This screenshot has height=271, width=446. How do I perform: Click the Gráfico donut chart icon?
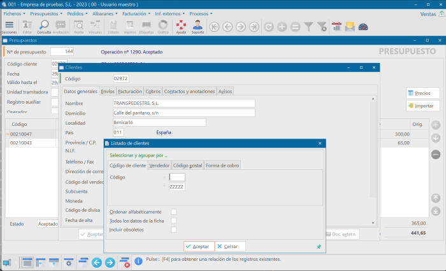tap(163, 27)
